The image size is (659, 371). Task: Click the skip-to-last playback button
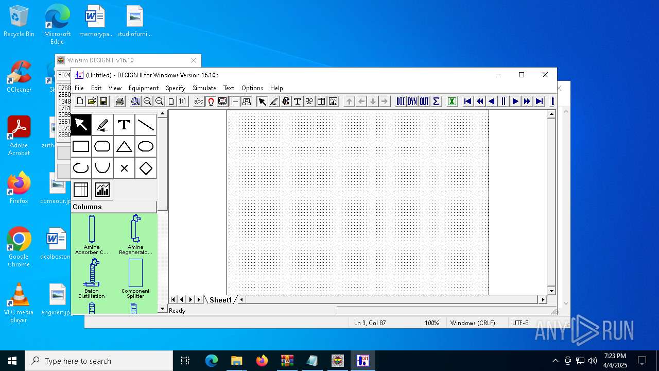(539, 102)
